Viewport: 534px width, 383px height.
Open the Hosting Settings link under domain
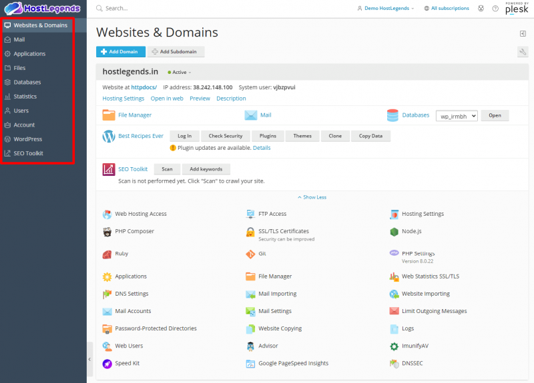(x=123, y=99)
